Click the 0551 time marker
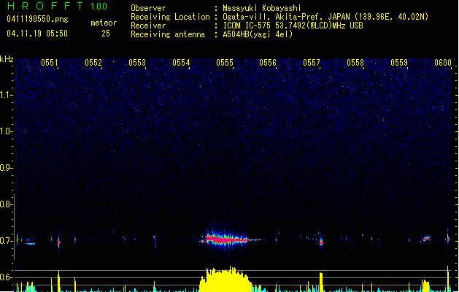The height and width of the screenshot is (292, 459). (50, 63)
